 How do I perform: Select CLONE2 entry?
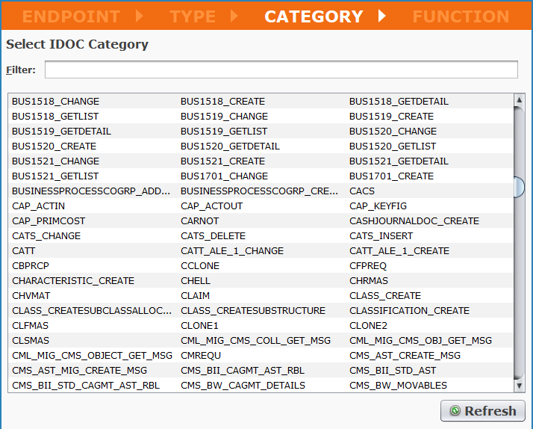point(368,325)
